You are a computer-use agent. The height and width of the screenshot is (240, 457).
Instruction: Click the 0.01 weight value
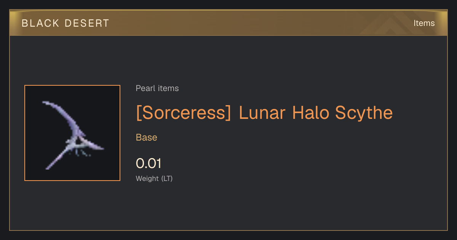(x=149, y=163)
